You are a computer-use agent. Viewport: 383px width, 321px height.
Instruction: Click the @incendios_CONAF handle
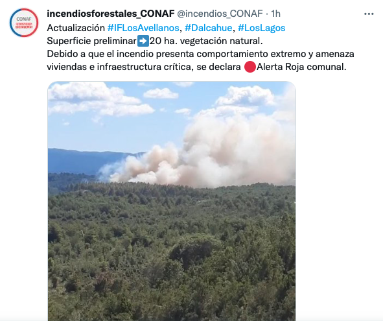[x=220, y=14]
